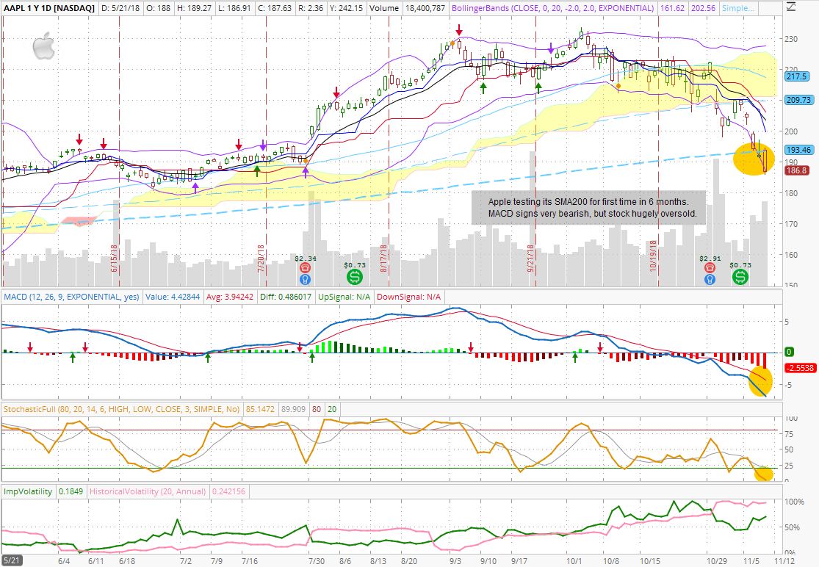Click the 7/30 date on time axis

tap(316, 561)
